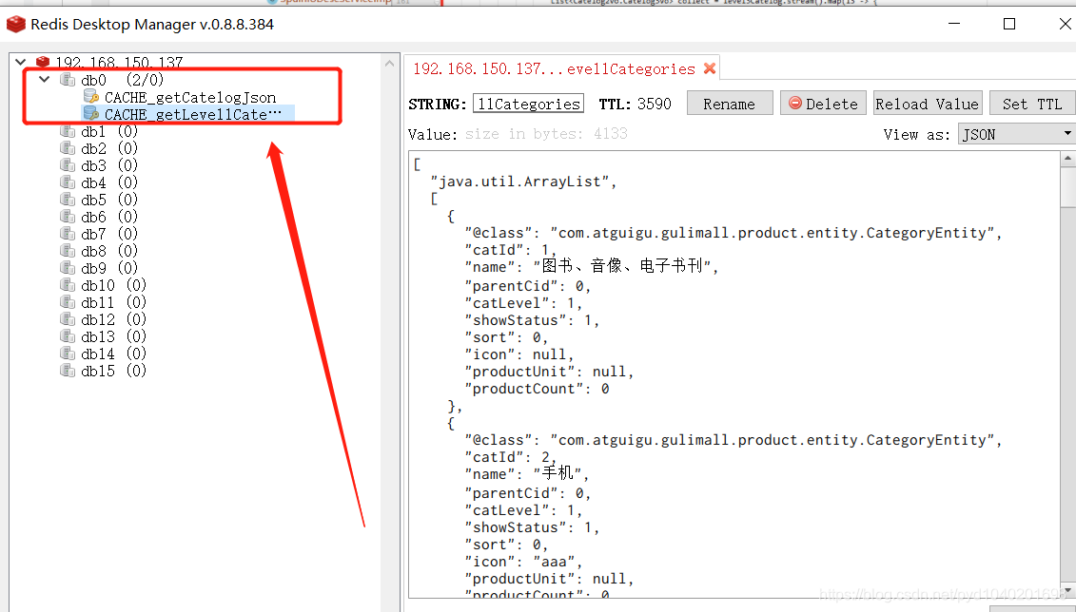This screenshot has width=1076, height=612.
Task: Click the db0 database icon
Action: (68, 80)
